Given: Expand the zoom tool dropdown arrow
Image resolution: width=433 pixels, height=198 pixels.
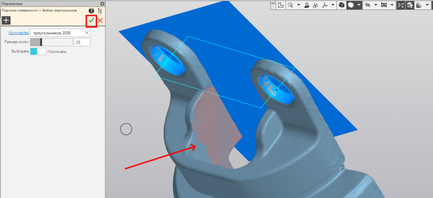Looking at the screenshot, I should 299,5.
